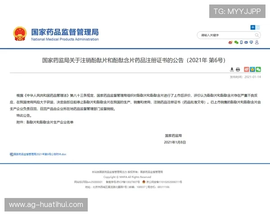Viewport: 270px width, 216px height.
Task: Open the user account icon
Action: click(x=257, y=42)
